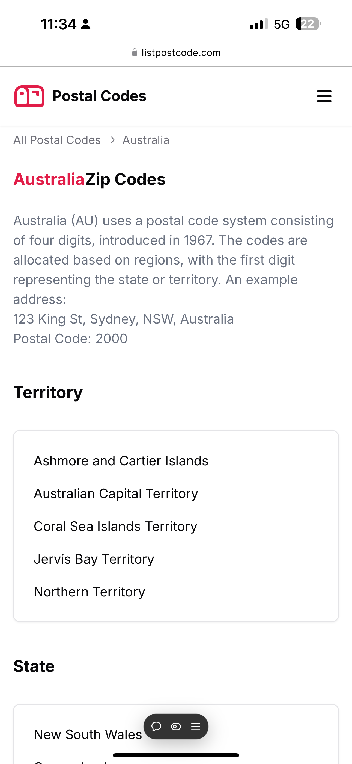Open Australian Capital Territory postcodes
Image resolution: width=352 pixels, height=764 pixels.
[x=116, y=493]
